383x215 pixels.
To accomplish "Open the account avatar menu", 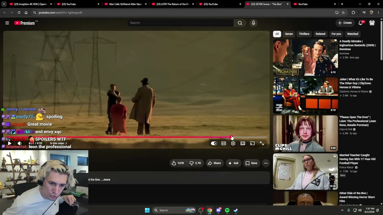I will [x=372, y=23].
